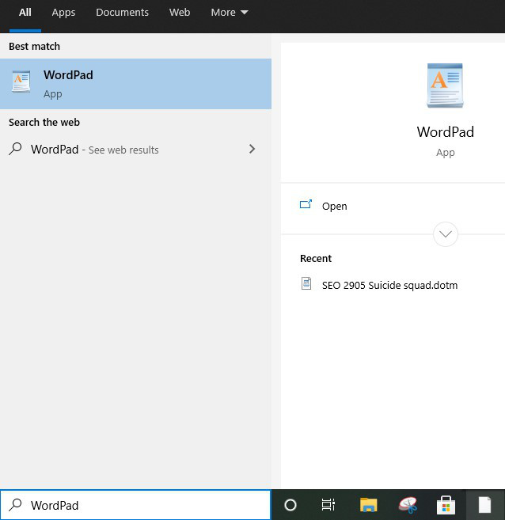This screenshot has width=505, height=520.
Task: Expand more actions with the circled chevron
Action: click(x=446, y=233)
